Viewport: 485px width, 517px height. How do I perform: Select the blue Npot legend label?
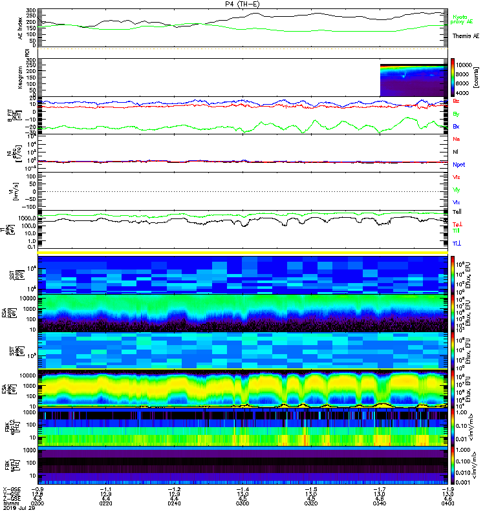tap(458, 165)
